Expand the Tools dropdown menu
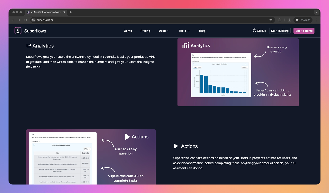 pos(184,31)
